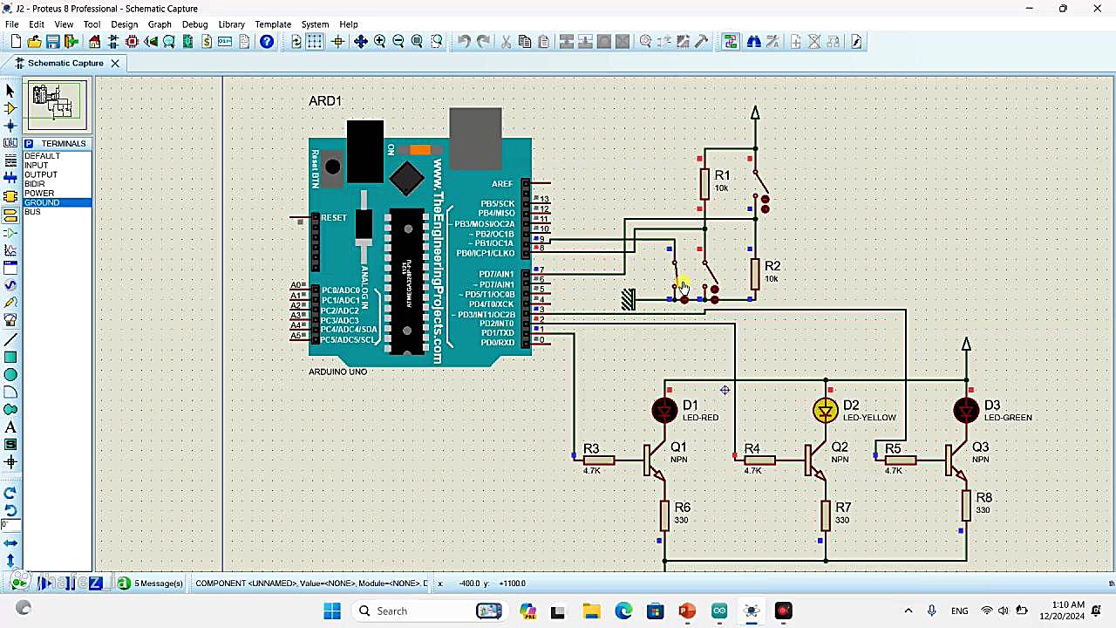Select BUS in terminals list

[32, 212]
